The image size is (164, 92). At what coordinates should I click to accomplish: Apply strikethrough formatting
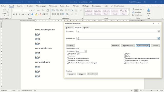pos(23,14)
